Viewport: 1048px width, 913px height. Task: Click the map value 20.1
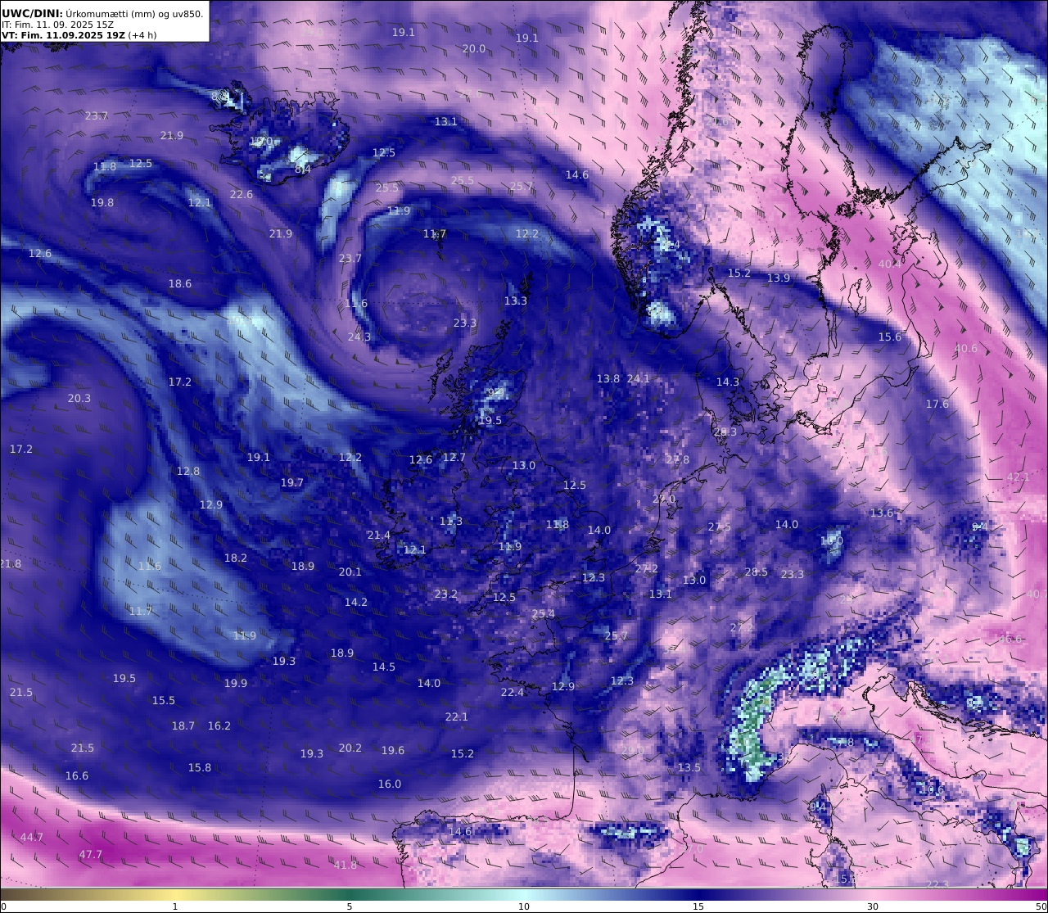pyautogui.click(x=350, y=572)
